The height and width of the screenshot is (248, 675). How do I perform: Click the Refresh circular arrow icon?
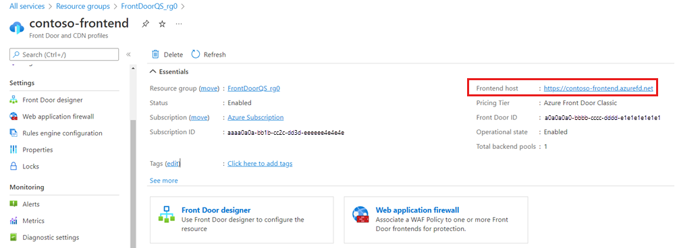pyautogui.click(x=196, y=54)
